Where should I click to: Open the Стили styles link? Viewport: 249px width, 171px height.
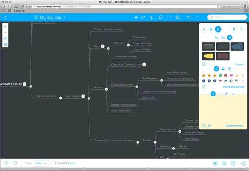click(x=240, y=64)
